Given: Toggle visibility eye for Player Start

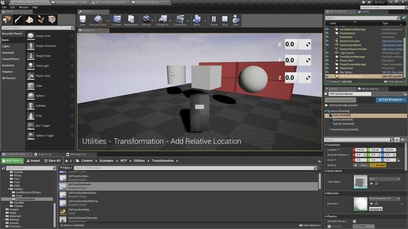Looking at the screenshot, I should 327,60.
